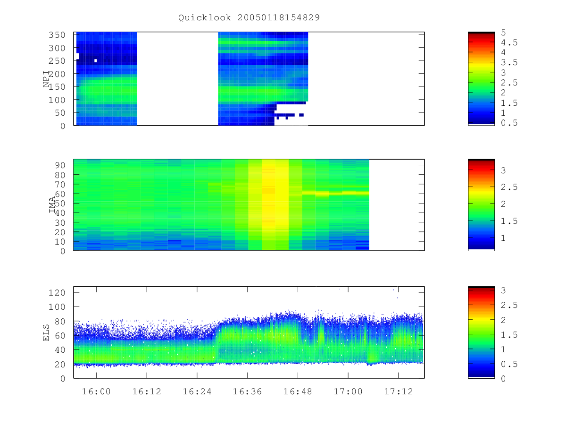Click the NPI axis label
Viewport: 566px width, 425px height.
click(47, 79)
